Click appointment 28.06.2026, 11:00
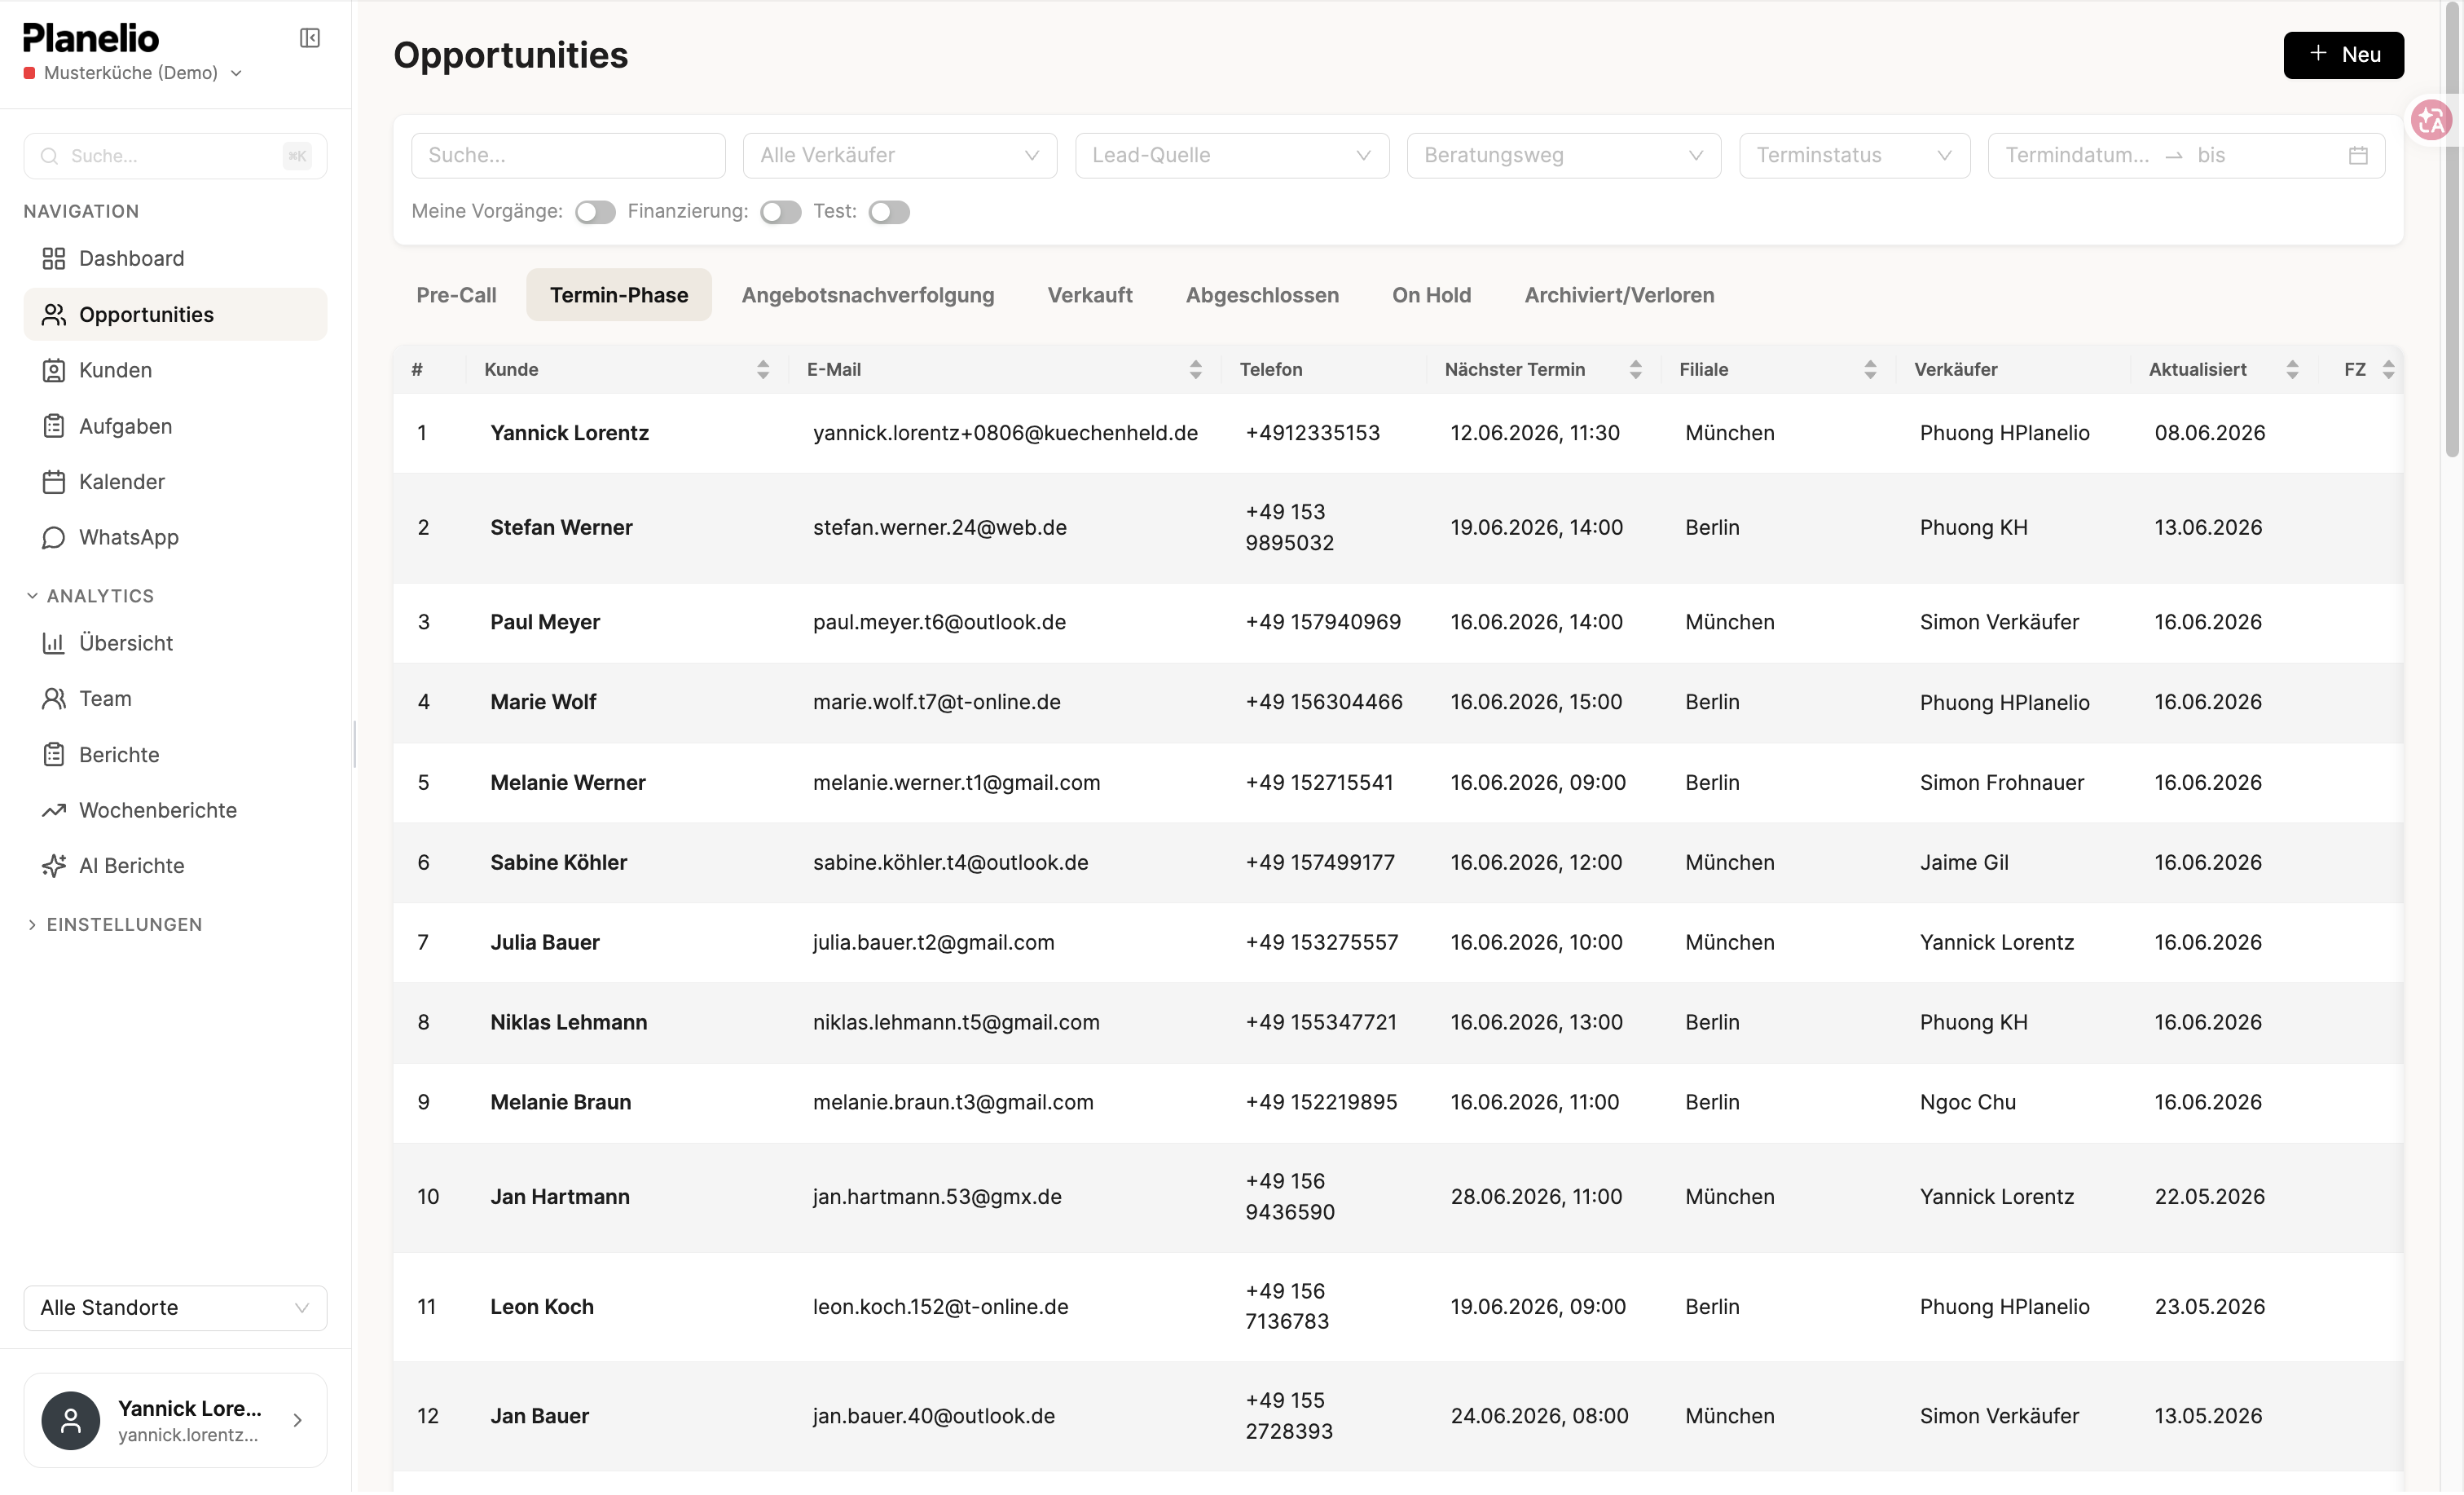 click(1536, 1197)
